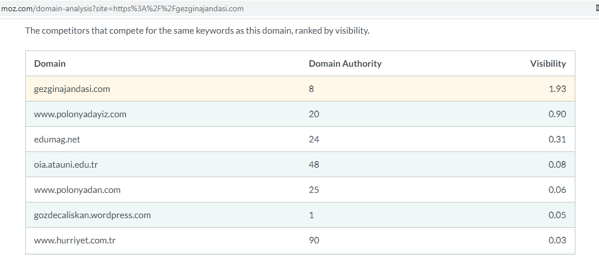
Task: Click the icon at address bar's right edge
Action: point(597,8)
